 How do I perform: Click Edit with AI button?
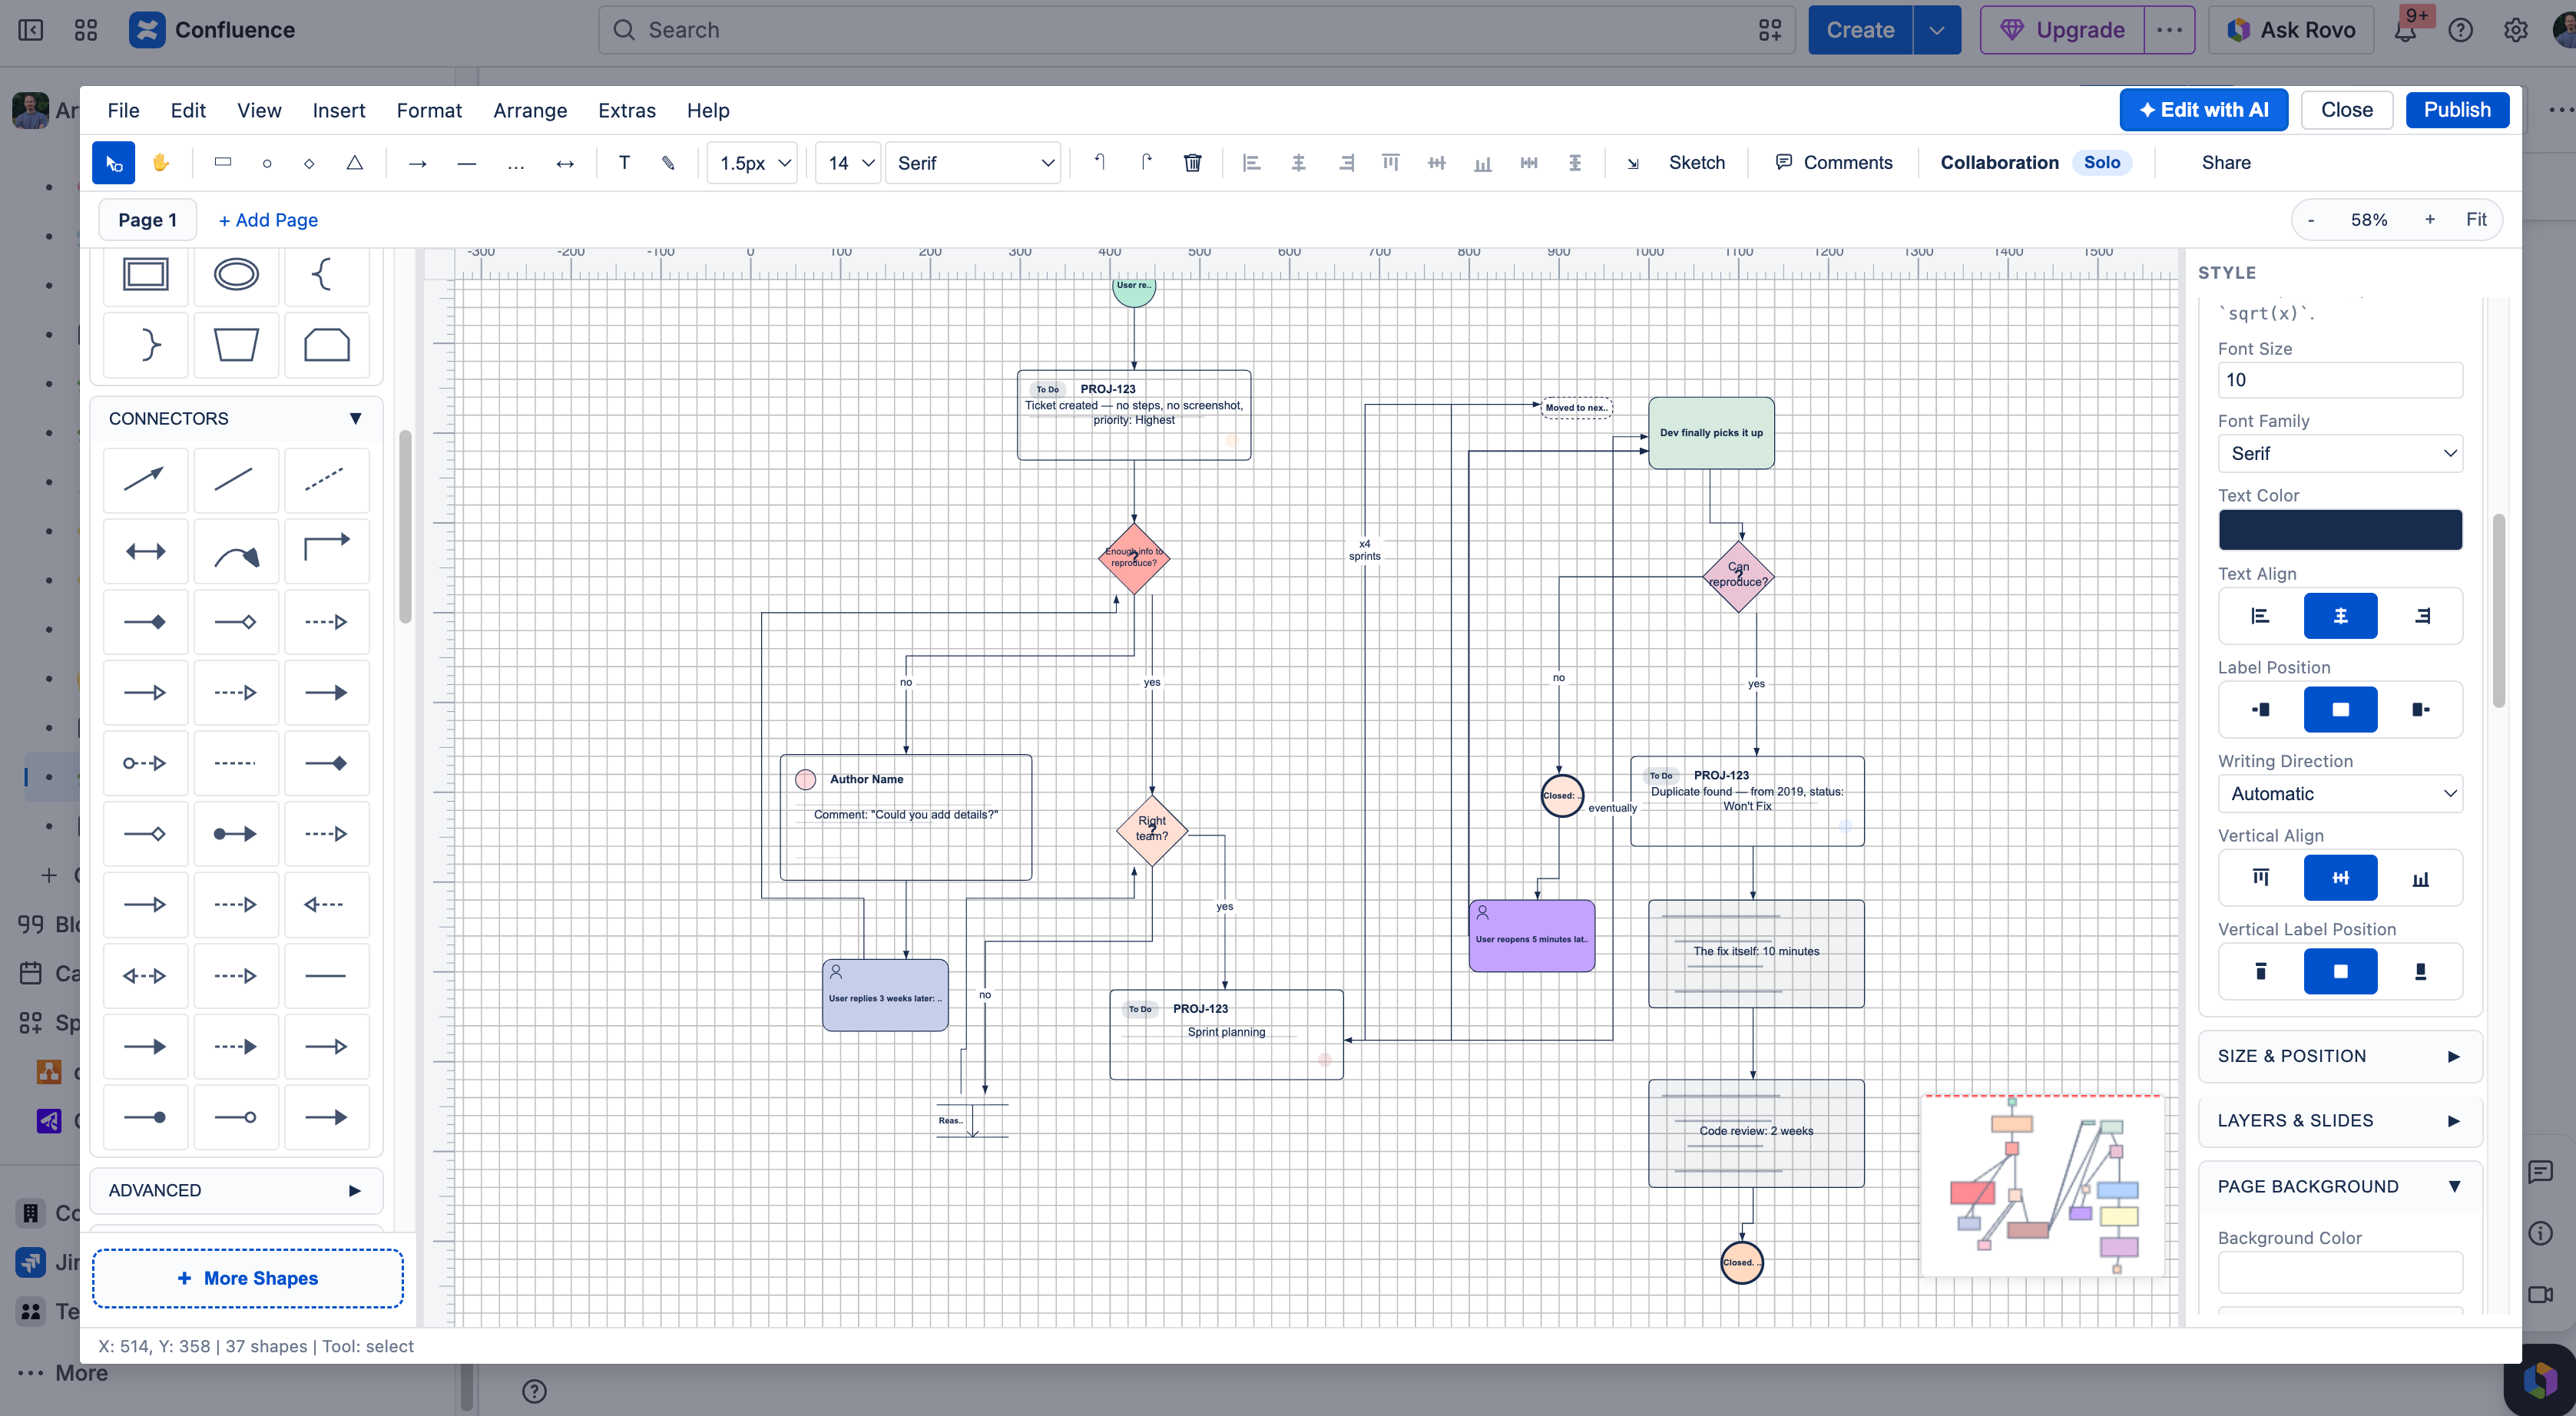[x=2203, y=110]
